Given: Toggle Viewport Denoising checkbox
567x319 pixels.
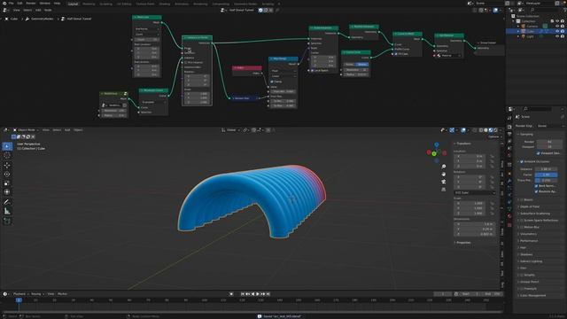Looking at the screenshot, I should pyautogui.click(x=538, y=153).
